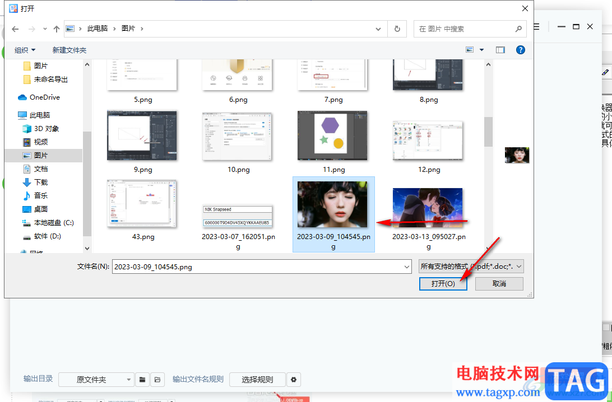Viewport: 612px width, 402px height.
Task: Go forward in the Open dialog
Action: coord(31,29)
